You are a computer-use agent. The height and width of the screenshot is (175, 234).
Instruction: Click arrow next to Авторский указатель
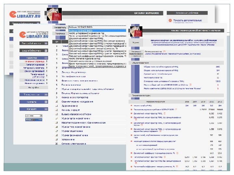47,68
